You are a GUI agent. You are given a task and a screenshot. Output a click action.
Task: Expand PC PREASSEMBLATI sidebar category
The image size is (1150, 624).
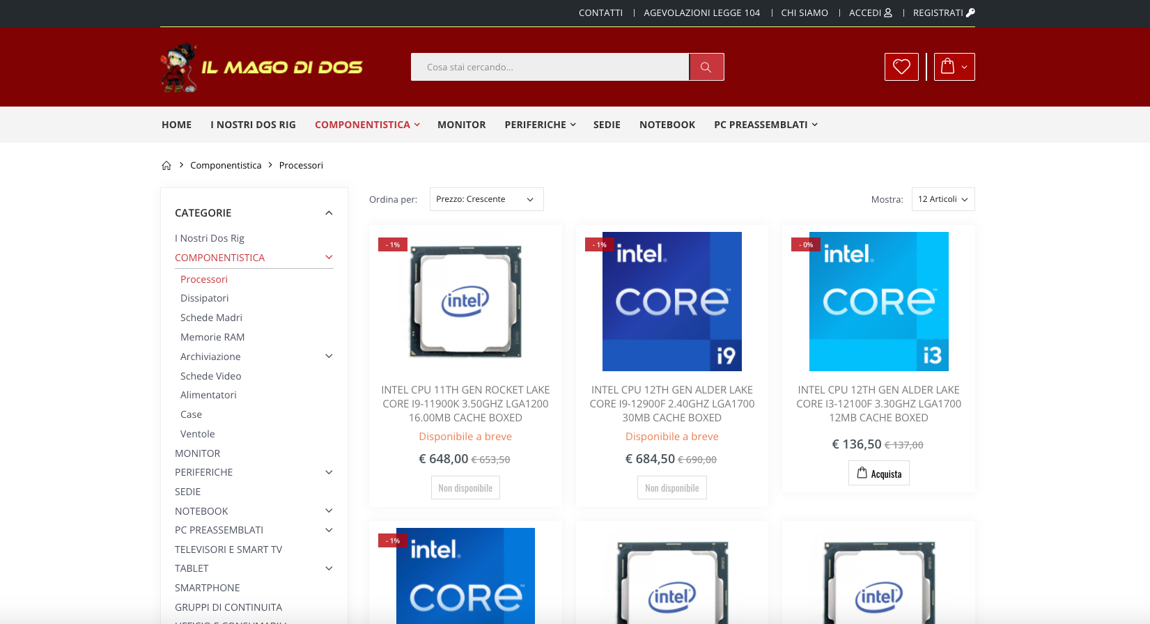329,530
